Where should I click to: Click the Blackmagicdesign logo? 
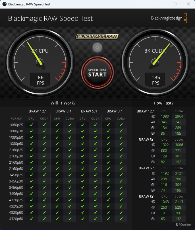pos(169,18)
